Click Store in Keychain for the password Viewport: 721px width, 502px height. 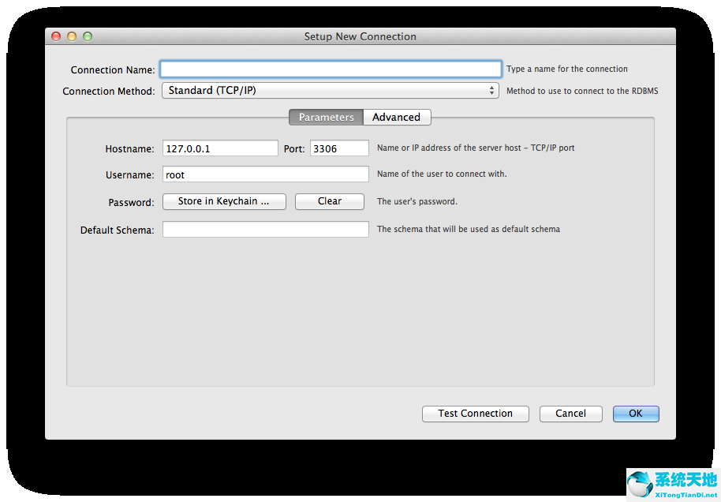[224, 201]
